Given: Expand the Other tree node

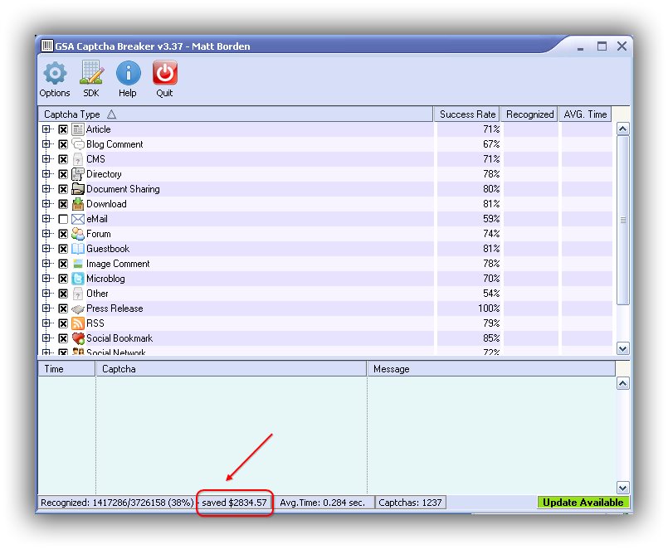Looking at the screenshot, I should (46, 293).
